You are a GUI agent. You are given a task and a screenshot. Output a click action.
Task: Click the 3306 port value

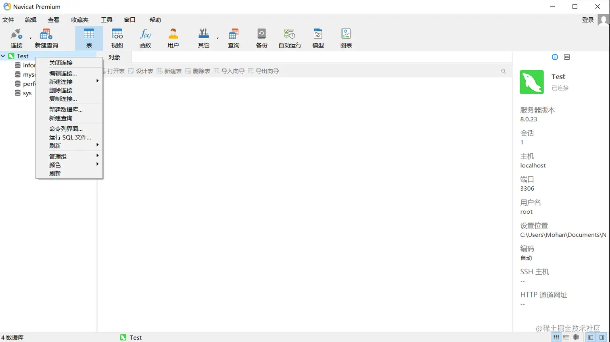point(527,189)
